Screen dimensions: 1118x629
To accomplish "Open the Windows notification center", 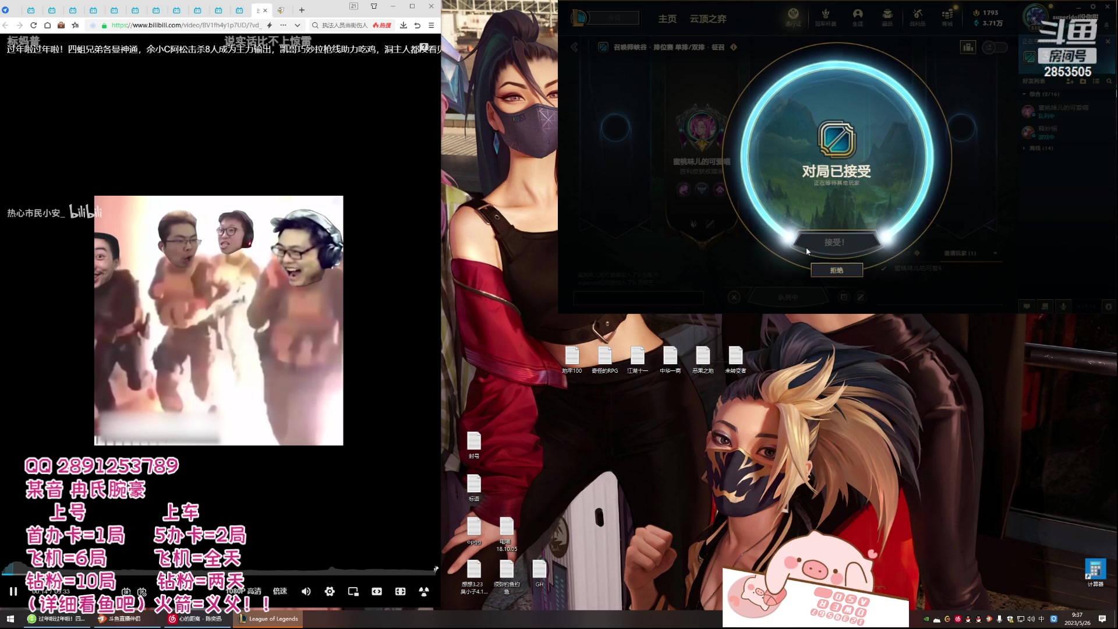I will 1102,619.
